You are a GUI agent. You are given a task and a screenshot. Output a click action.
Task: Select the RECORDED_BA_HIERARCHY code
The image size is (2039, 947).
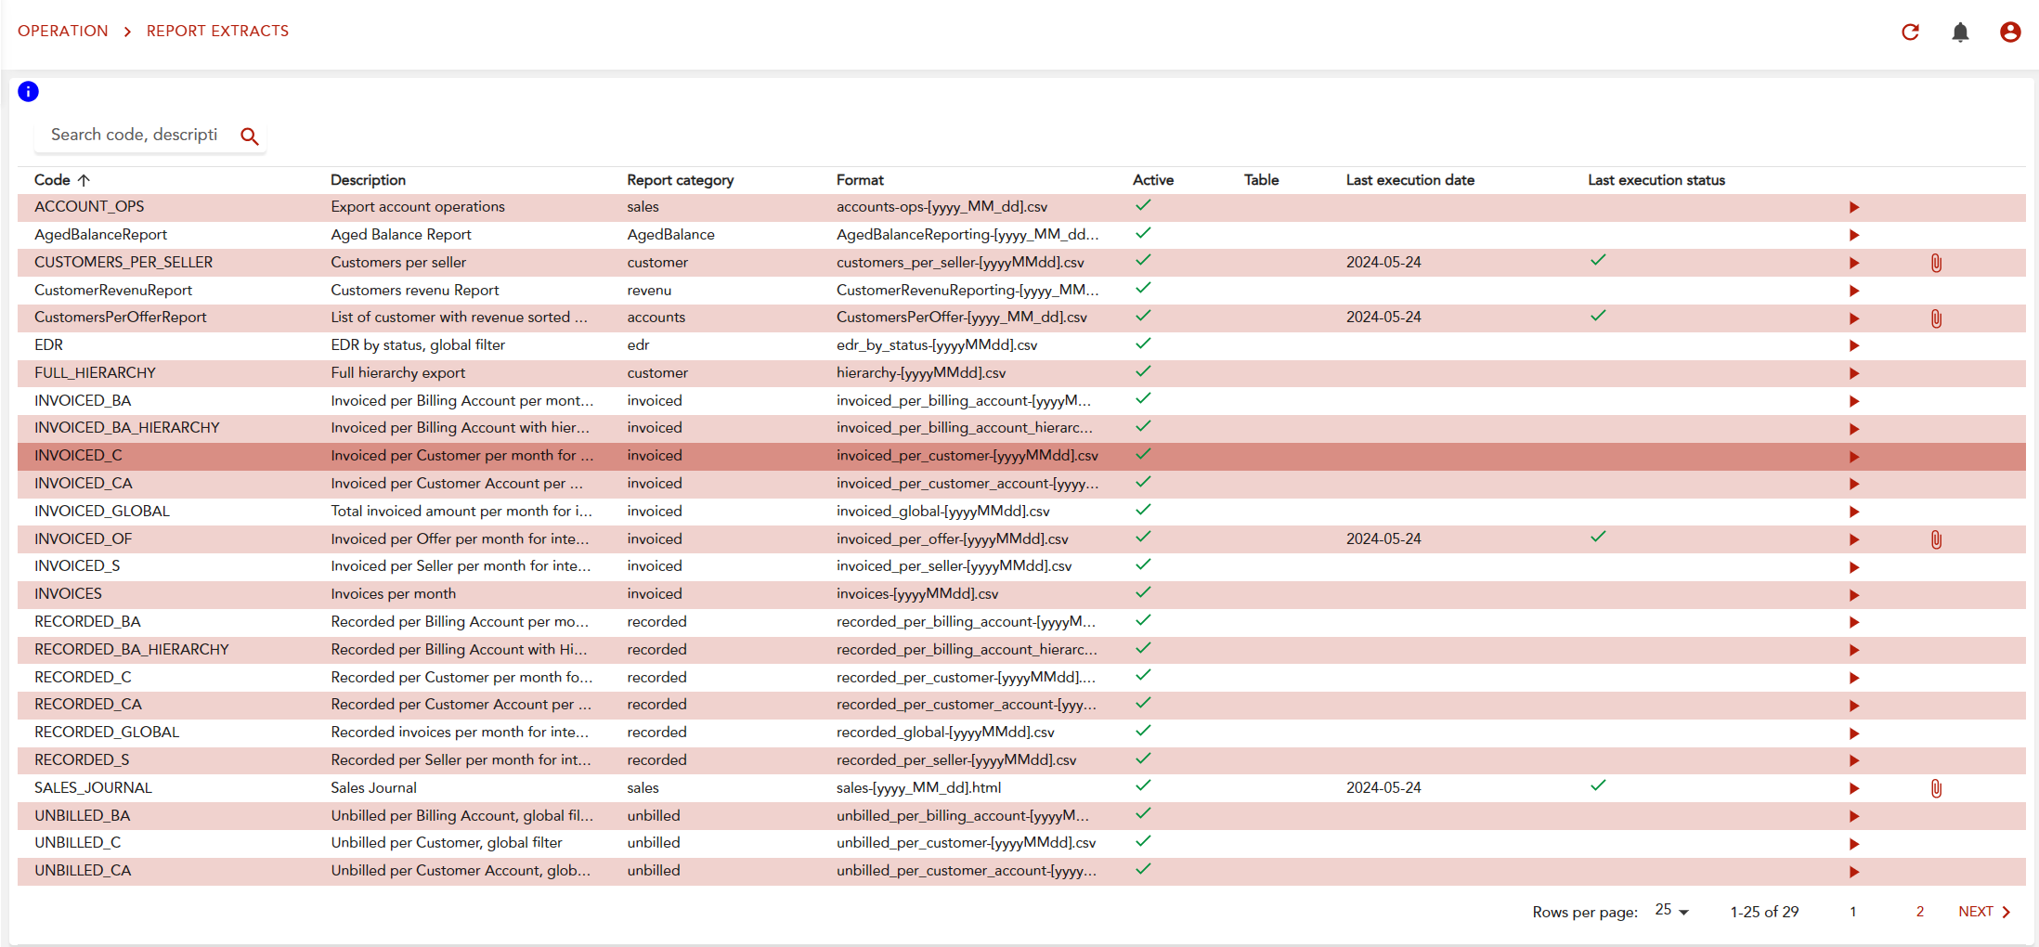(x=132, y=650)
